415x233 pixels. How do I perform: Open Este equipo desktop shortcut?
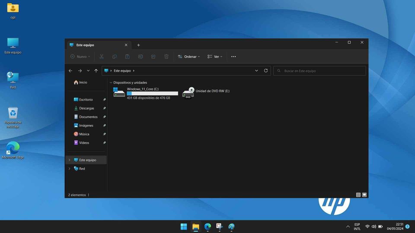[x=13, y=46]
